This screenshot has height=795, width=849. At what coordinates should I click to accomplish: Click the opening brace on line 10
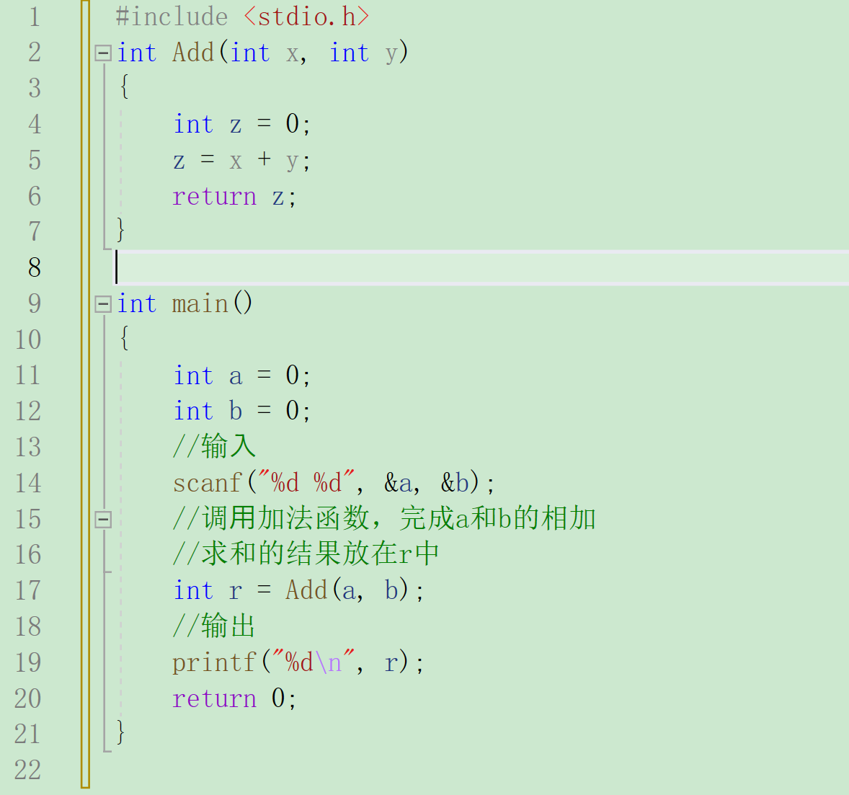point(125,338)
